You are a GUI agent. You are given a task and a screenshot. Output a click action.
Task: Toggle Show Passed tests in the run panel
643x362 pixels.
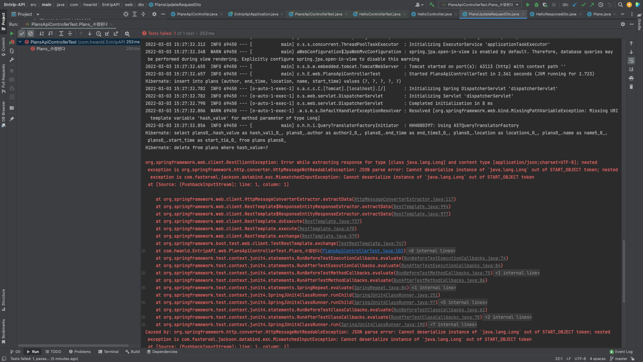pos(22,34)
